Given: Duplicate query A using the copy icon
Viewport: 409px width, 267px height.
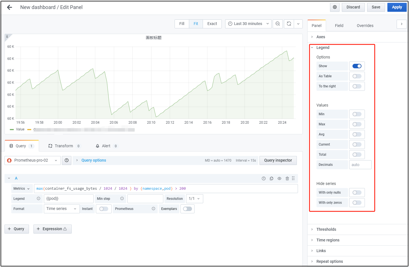Looking at the screenshot, I should (272, 178).
